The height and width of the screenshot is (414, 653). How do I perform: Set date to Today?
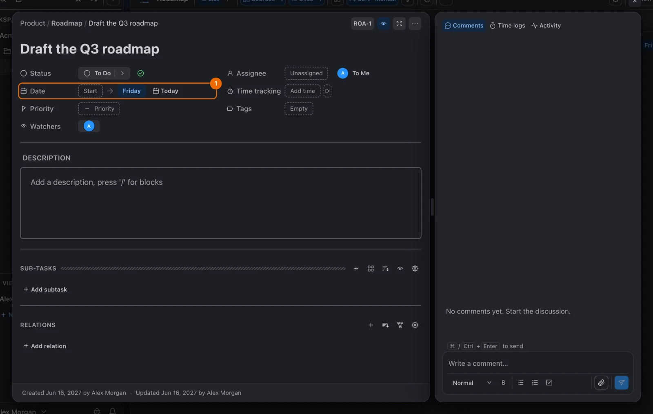pos(166,91)
